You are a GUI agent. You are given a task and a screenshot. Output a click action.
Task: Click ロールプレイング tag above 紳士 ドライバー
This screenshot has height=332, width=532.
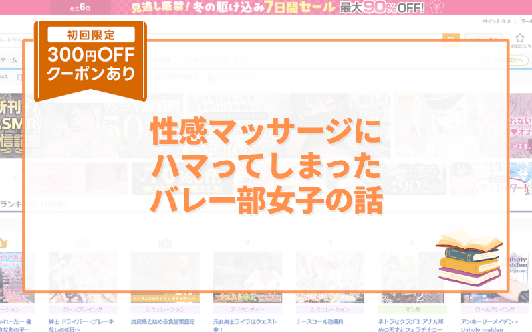pyautogui.click(x=82, y=309)
